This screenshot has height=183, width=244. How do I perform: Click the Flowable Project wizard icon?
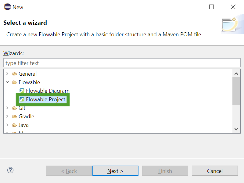[22, 99]
